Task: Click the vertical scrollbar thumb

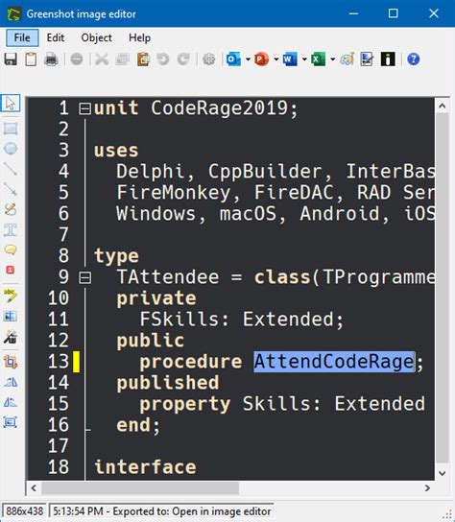Action: coord(442,288)
